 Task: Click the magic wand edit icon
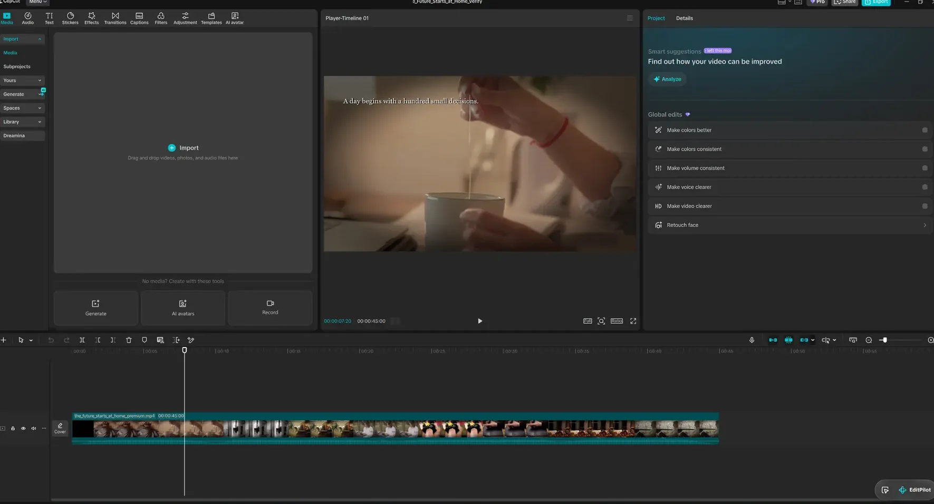click(x=191, y=340)
